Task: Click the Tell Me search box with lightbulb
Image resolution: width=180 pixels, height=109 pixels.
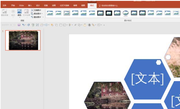Action: 108,5
